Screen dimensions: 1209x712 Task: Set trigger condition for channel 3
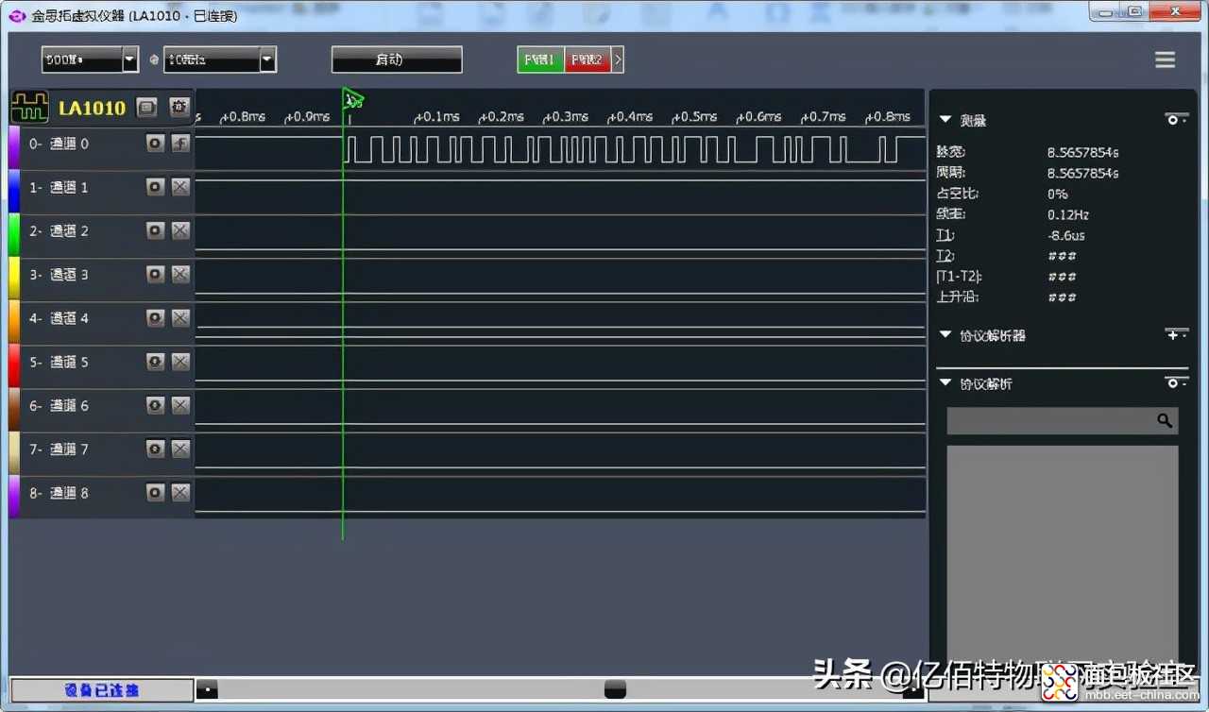(180, 274)
